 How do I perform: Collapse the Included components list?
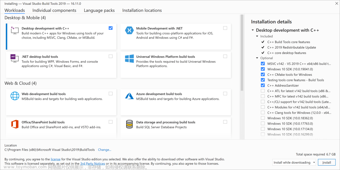click(x=257, y=36)
